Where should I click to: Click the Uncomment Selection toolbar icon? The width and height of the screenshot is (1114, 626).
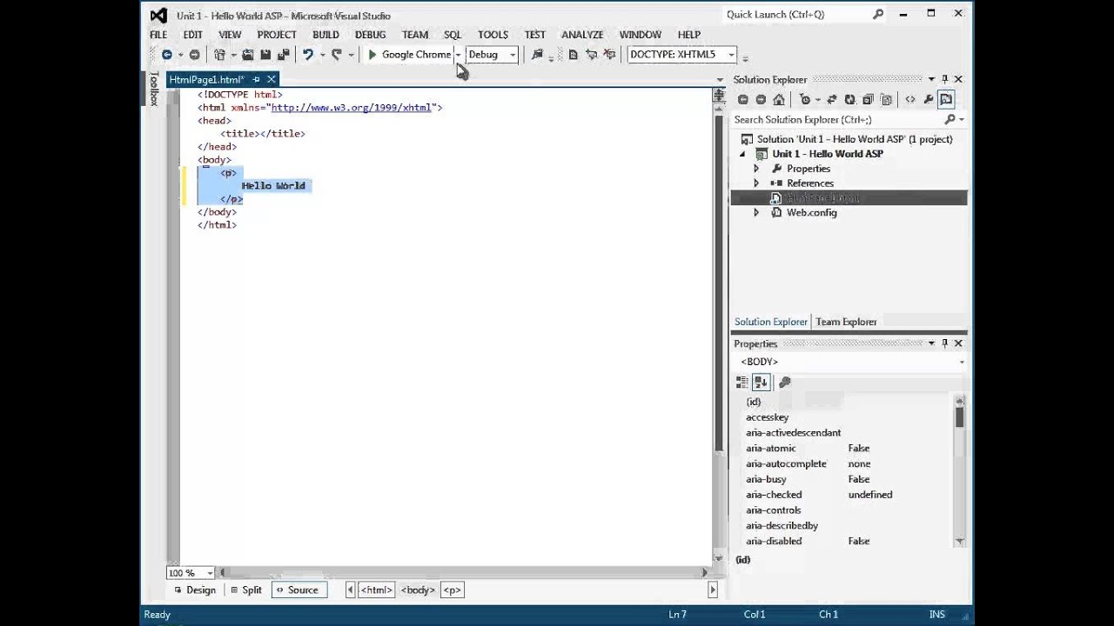pyautogui.click(x=609, y=55)
